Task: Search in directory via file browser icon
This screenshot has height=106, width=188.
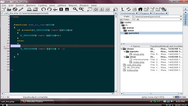Action: click(164, 9)
